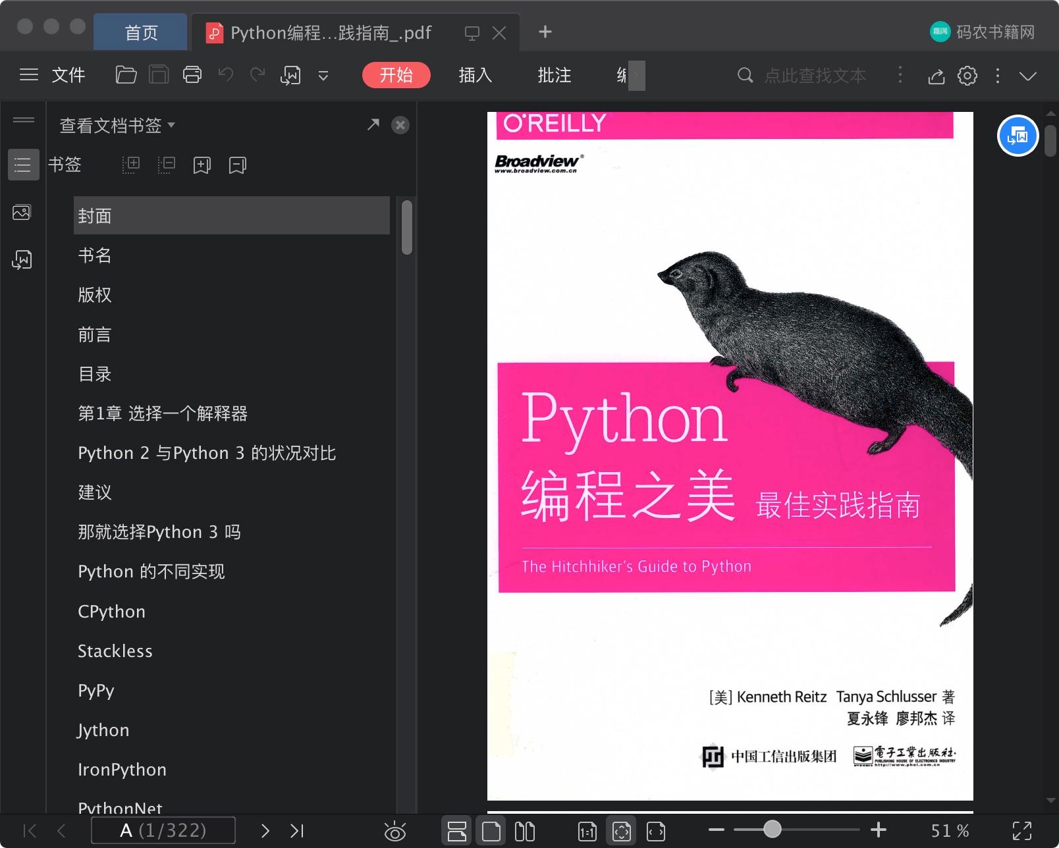Click the add bookmark icon

(202, 165)
